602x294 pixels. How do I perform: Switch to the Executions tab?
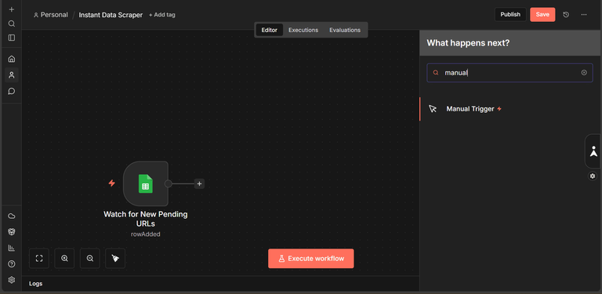pyautogui.click(x=303, y=30)
